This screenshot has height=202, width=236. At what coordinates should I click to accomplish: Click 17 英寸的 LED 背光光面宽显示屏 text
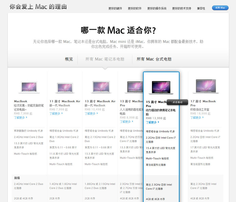point(205,149)
